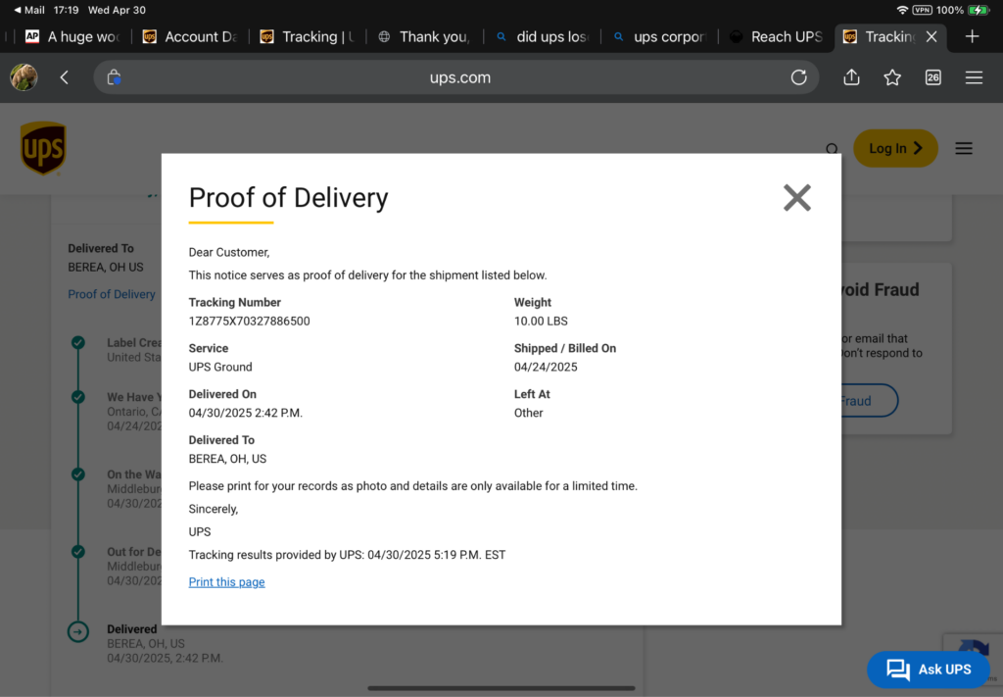Select tracking number 1Z8775X70327886500
The height and width of the screenshot is (697, 1003).
click(250, 322)
